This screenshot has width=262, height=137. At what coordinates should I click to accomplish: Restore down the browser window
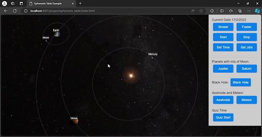tap(248, 4)
